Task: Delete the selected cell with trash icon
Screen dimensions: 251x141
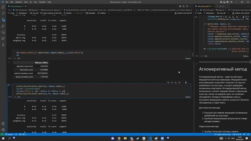Action: [186, 83]
